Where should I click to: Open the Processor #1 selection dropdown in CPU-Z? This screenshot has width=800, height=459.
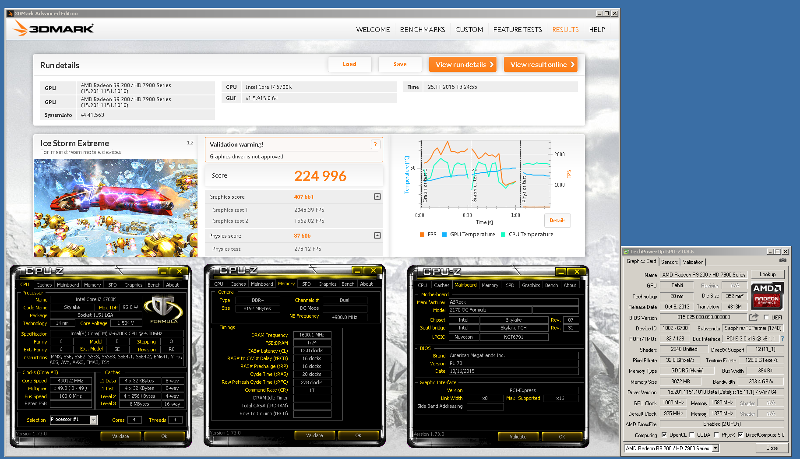(94, 420)
